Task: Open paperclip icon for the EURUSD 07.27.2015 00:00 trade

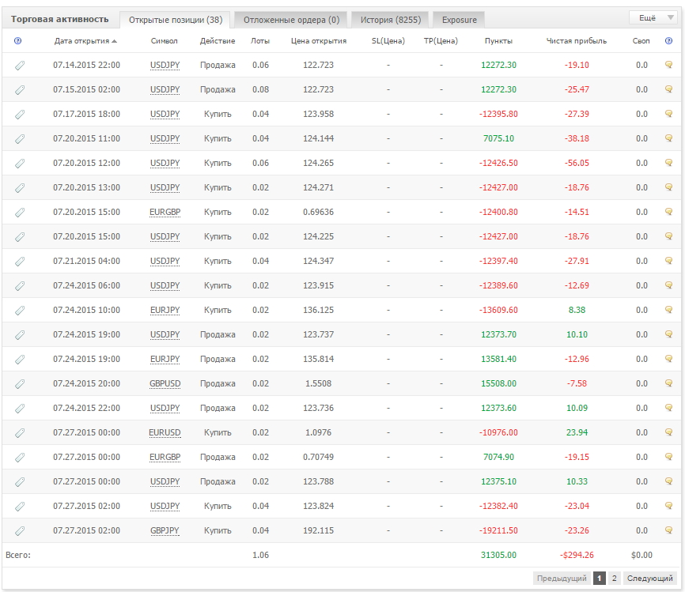Action: [20, 433]
